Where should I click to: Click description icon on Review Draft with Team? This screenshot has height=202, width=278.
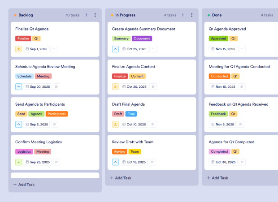153,162
